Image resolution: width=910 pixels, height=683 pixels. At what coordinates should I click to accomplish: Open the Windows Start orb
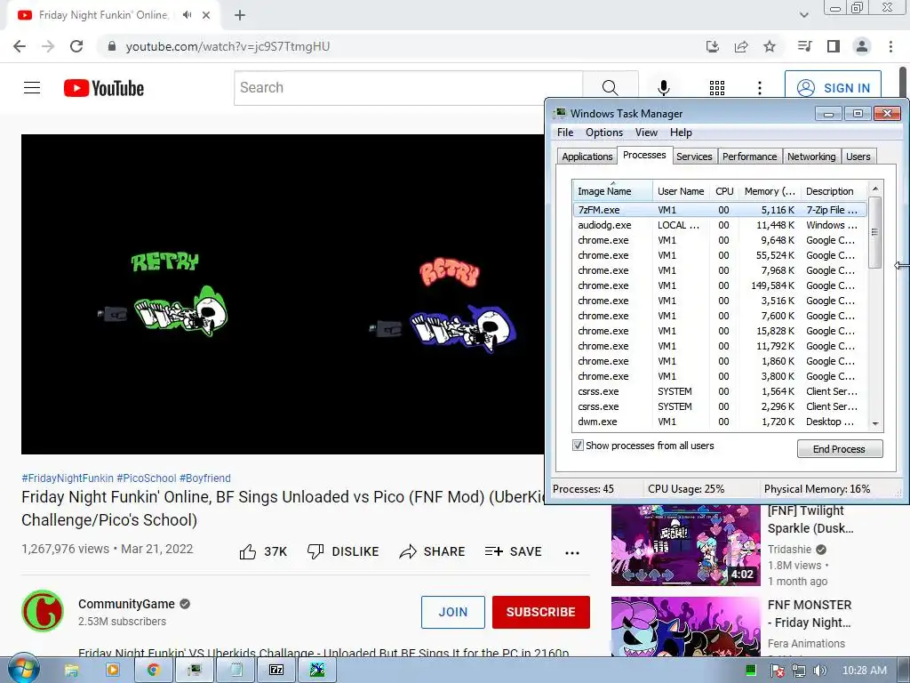(x=22, y=670)
